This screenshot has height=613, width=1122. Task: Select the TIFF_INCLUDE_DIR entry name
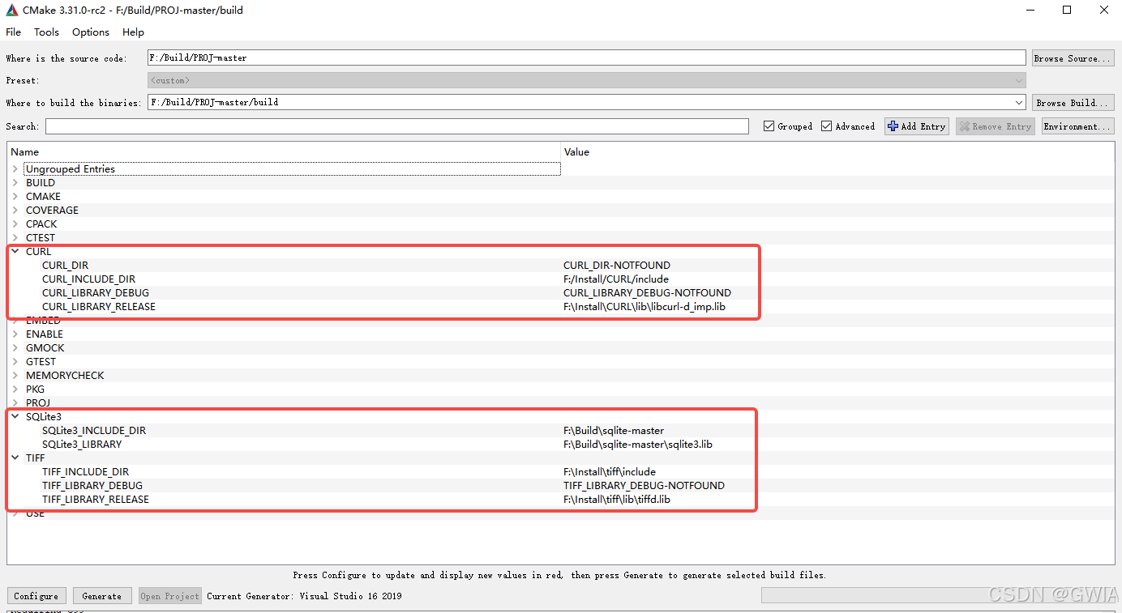85,472
